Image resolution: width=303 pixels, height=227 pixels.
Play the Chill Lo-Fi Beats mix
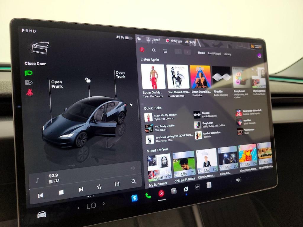pyautogui.click(x=184, y=163)
